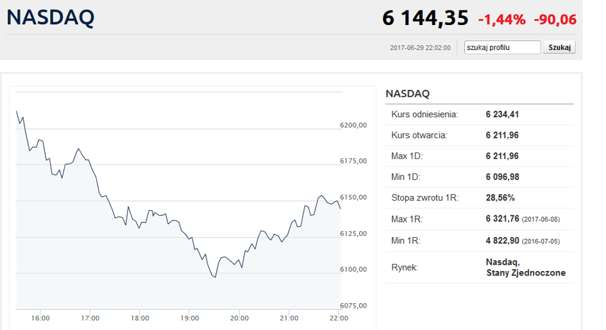Click the 'Max 1D:' label

point(407,156)
